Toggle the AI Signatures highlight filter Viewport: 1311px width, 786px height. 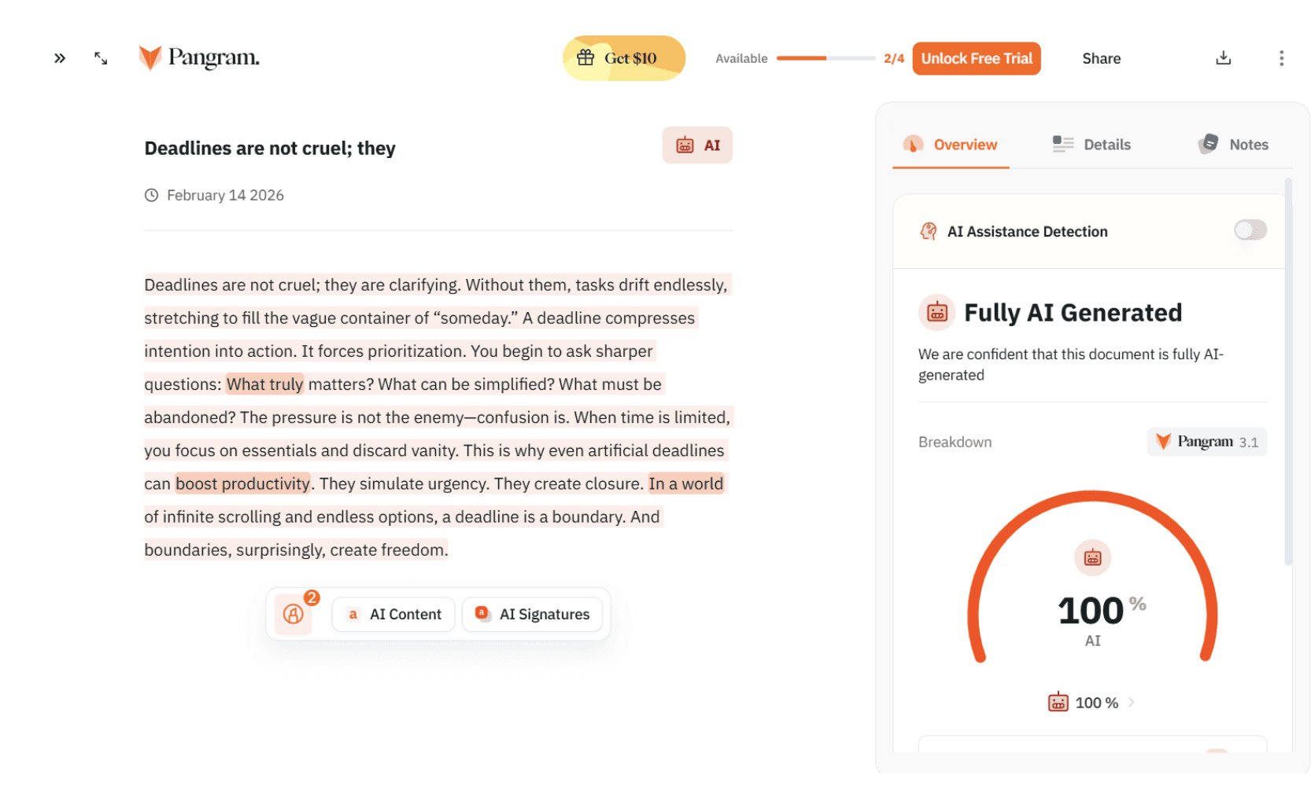coord(533,615)
